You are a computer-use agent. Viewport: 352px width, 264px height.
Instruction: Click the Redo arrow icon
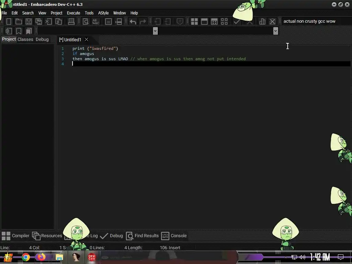pyautogui.click(x=143, y=22)
